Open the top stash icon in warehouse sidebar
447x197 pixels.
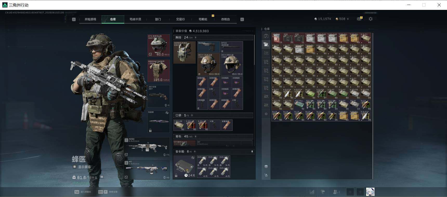click(x=266, y=36)
